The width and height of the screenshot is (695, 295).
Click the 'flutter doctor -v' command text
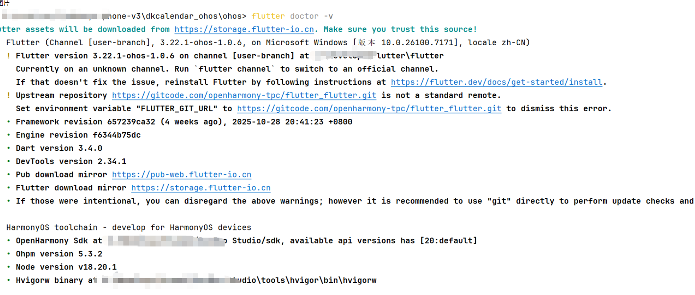coord(292,16)
